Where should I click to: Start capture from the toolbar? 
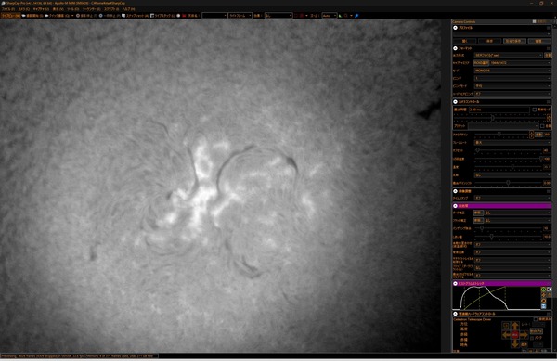[32, 16]
